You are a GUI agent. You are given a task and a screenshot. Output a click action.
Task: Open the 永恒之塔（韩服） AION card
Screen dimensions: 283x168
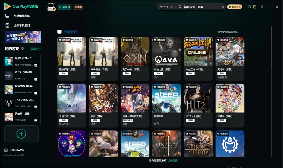point(72,105)
